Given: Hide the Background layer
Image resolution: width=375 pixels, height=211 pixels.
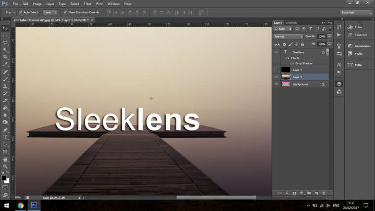Looking at the screenshot, I should 276,84.
